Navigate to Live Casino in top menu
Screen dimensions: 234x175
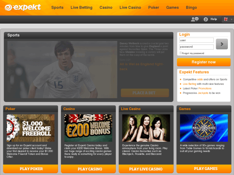(x=130, y=7)
